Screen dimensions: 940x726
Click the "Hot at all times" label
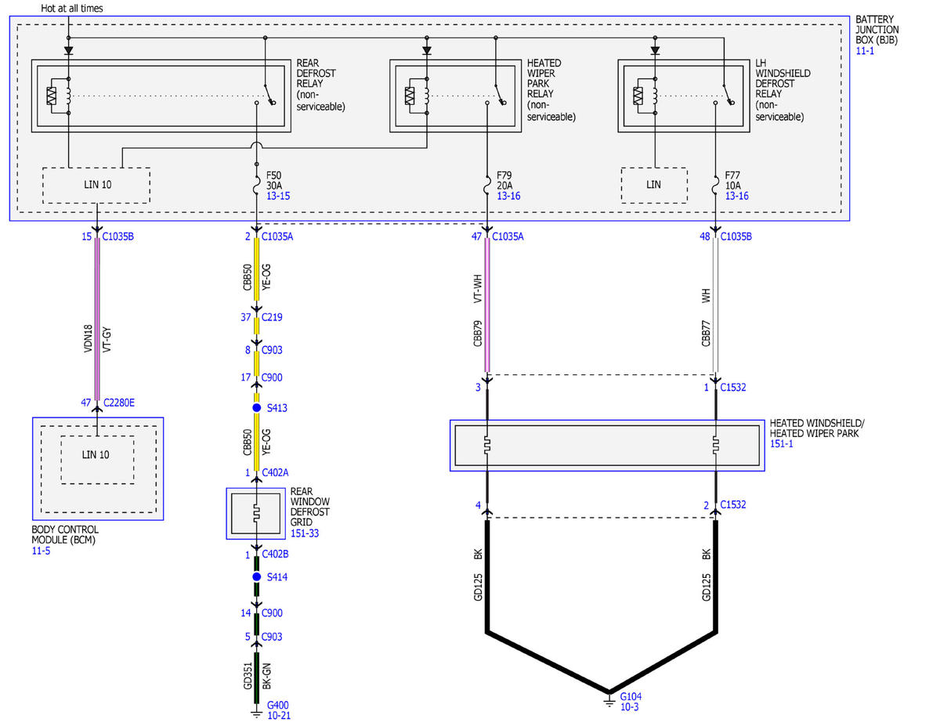72,8
